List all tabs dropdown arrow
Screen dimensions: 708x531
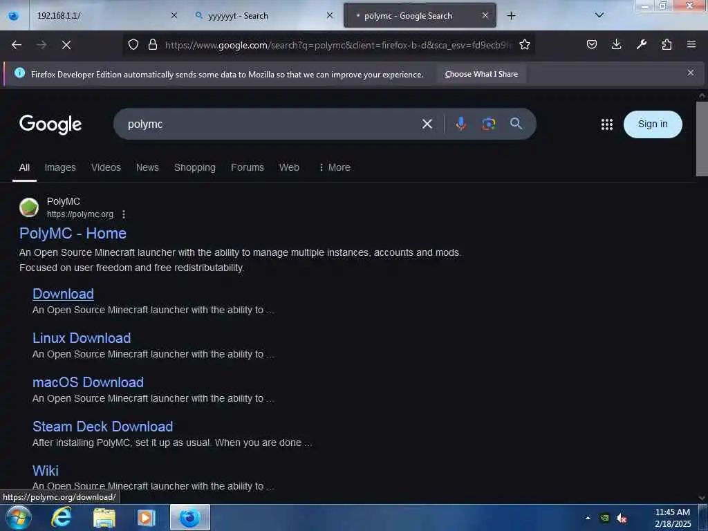[599, 15]
